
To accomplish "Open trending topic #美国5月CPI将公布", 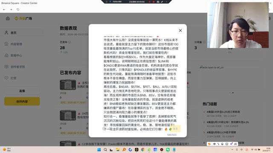I will [x=228, y=122].
